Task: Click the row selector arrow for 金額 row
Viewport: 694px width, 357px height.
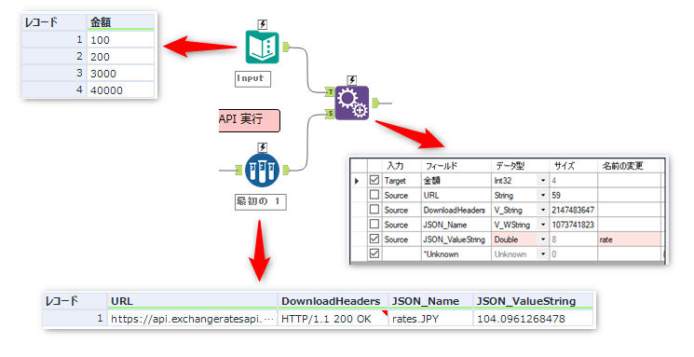Action: tap(358, 181)
